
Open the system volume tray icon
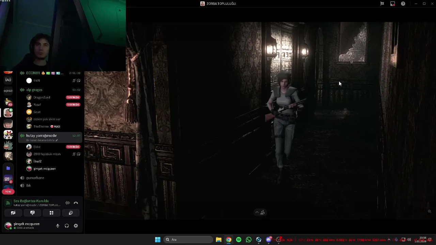coord(409,240)
